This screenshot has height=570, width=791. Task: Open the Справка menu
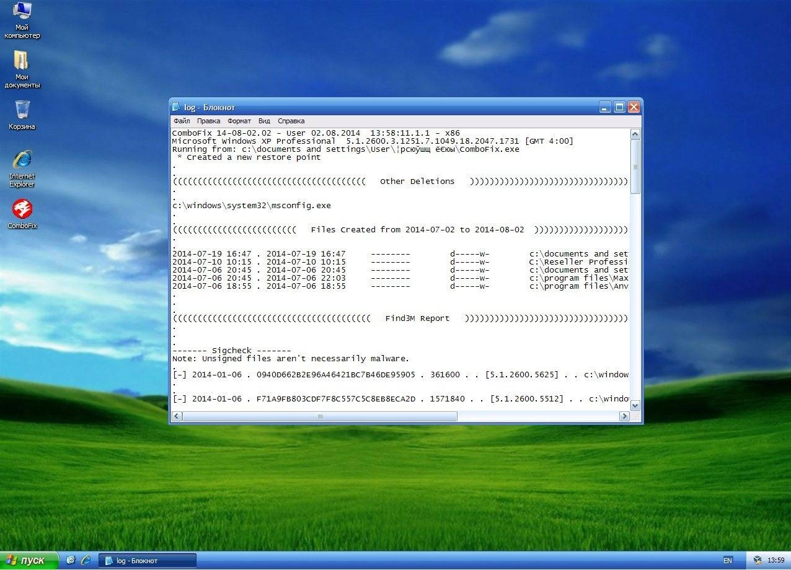pyautogui.click(x=291, y=121)
